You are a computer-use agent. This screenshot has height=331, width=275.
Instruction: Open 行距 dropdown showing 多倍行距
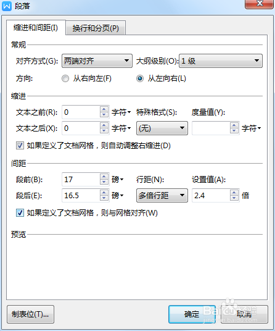[x=162, y=196]
